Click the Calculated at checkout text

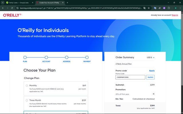(144, 99)
